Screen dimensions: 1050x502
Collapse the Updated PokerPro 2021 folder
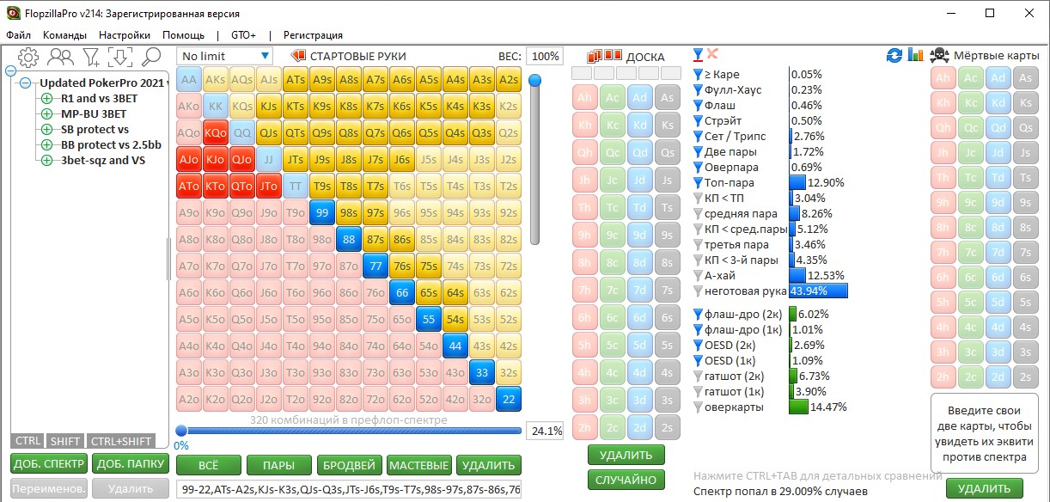click(26, 83)
